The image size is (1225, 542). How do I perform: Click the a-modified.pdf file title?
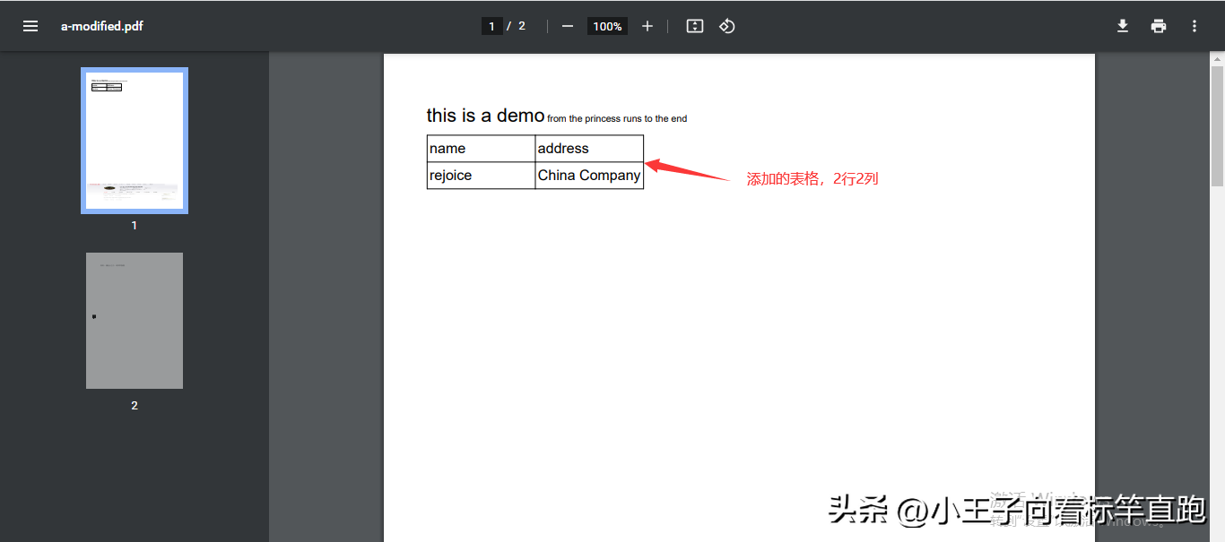102,26
